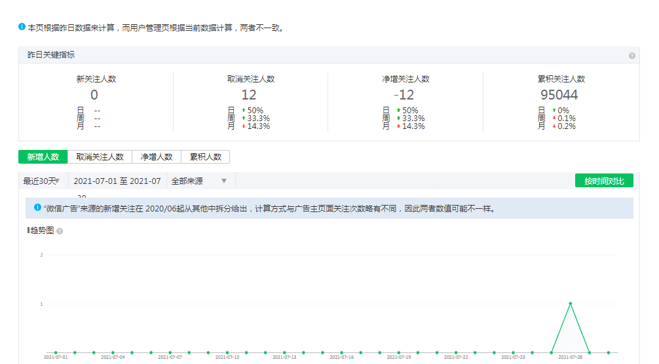Click the first chart point at 2021-07-01

(56, 352)
